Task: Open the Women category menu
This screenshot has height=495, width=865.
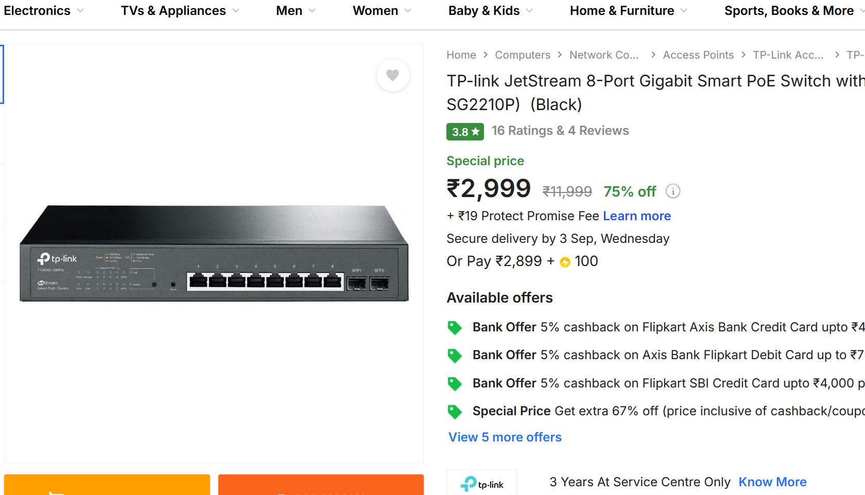Action: point(382,11)
